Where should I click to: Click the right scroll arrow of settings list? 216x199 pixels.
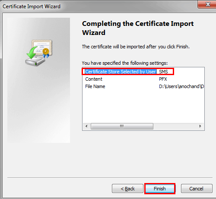point(200,126)
